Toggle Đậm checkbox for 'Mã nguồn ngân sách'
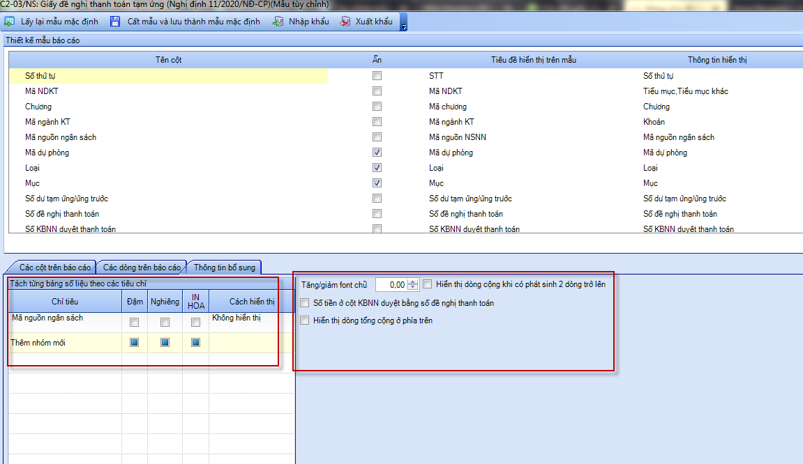Image resolution: width=803 pixels, height=464 pixels. 134,323
